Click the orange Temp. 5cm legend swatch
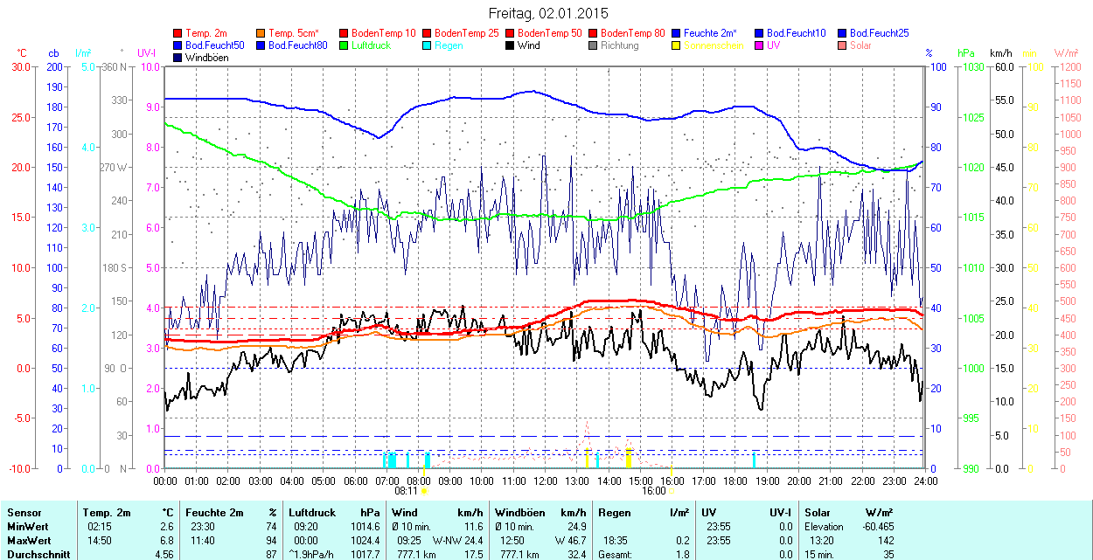Image resolution: width=1093 pixels, height=560 pixels. click(x=261, y=32)
